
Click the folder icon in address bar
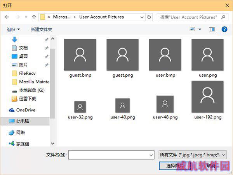tap(43, 17)
